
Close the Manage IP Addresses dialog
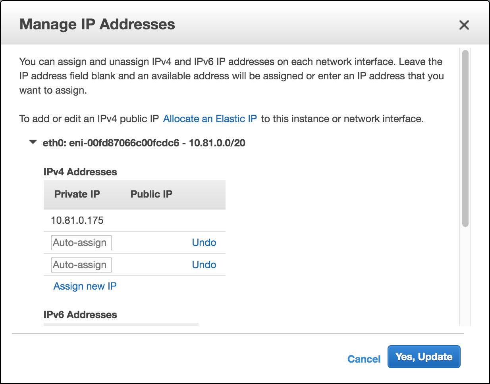[x=464, y=25]
